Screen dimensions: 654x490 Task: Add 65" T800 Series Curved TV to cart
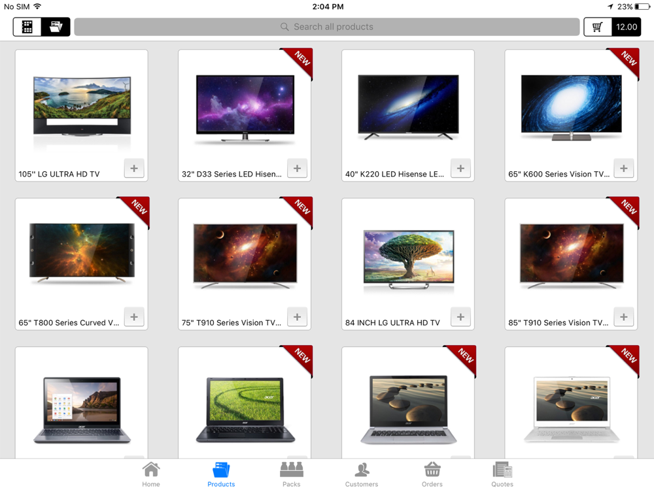pos(134,317)
